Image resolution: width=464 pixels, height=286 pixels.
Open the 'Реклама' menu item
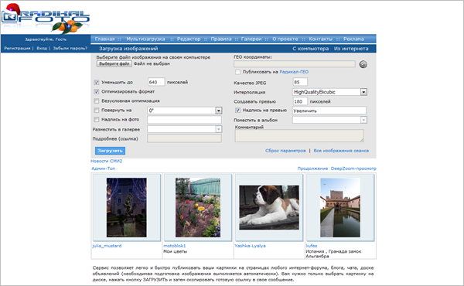(x=353, y=39)
